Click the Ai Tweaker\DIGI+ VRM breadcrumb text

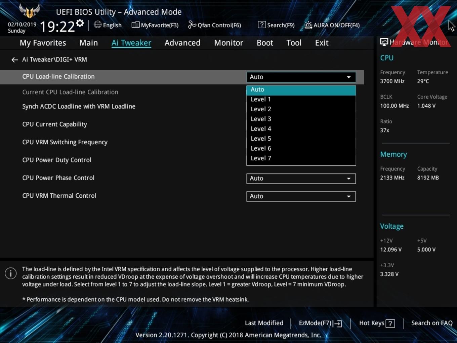tap(54, 60)
